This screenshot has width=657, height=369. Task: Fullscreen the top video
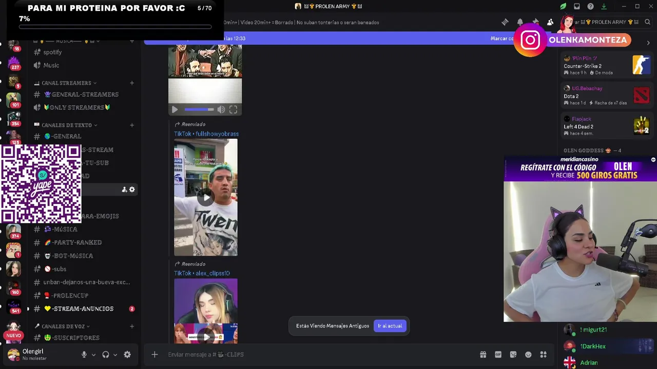pos(233,109)
